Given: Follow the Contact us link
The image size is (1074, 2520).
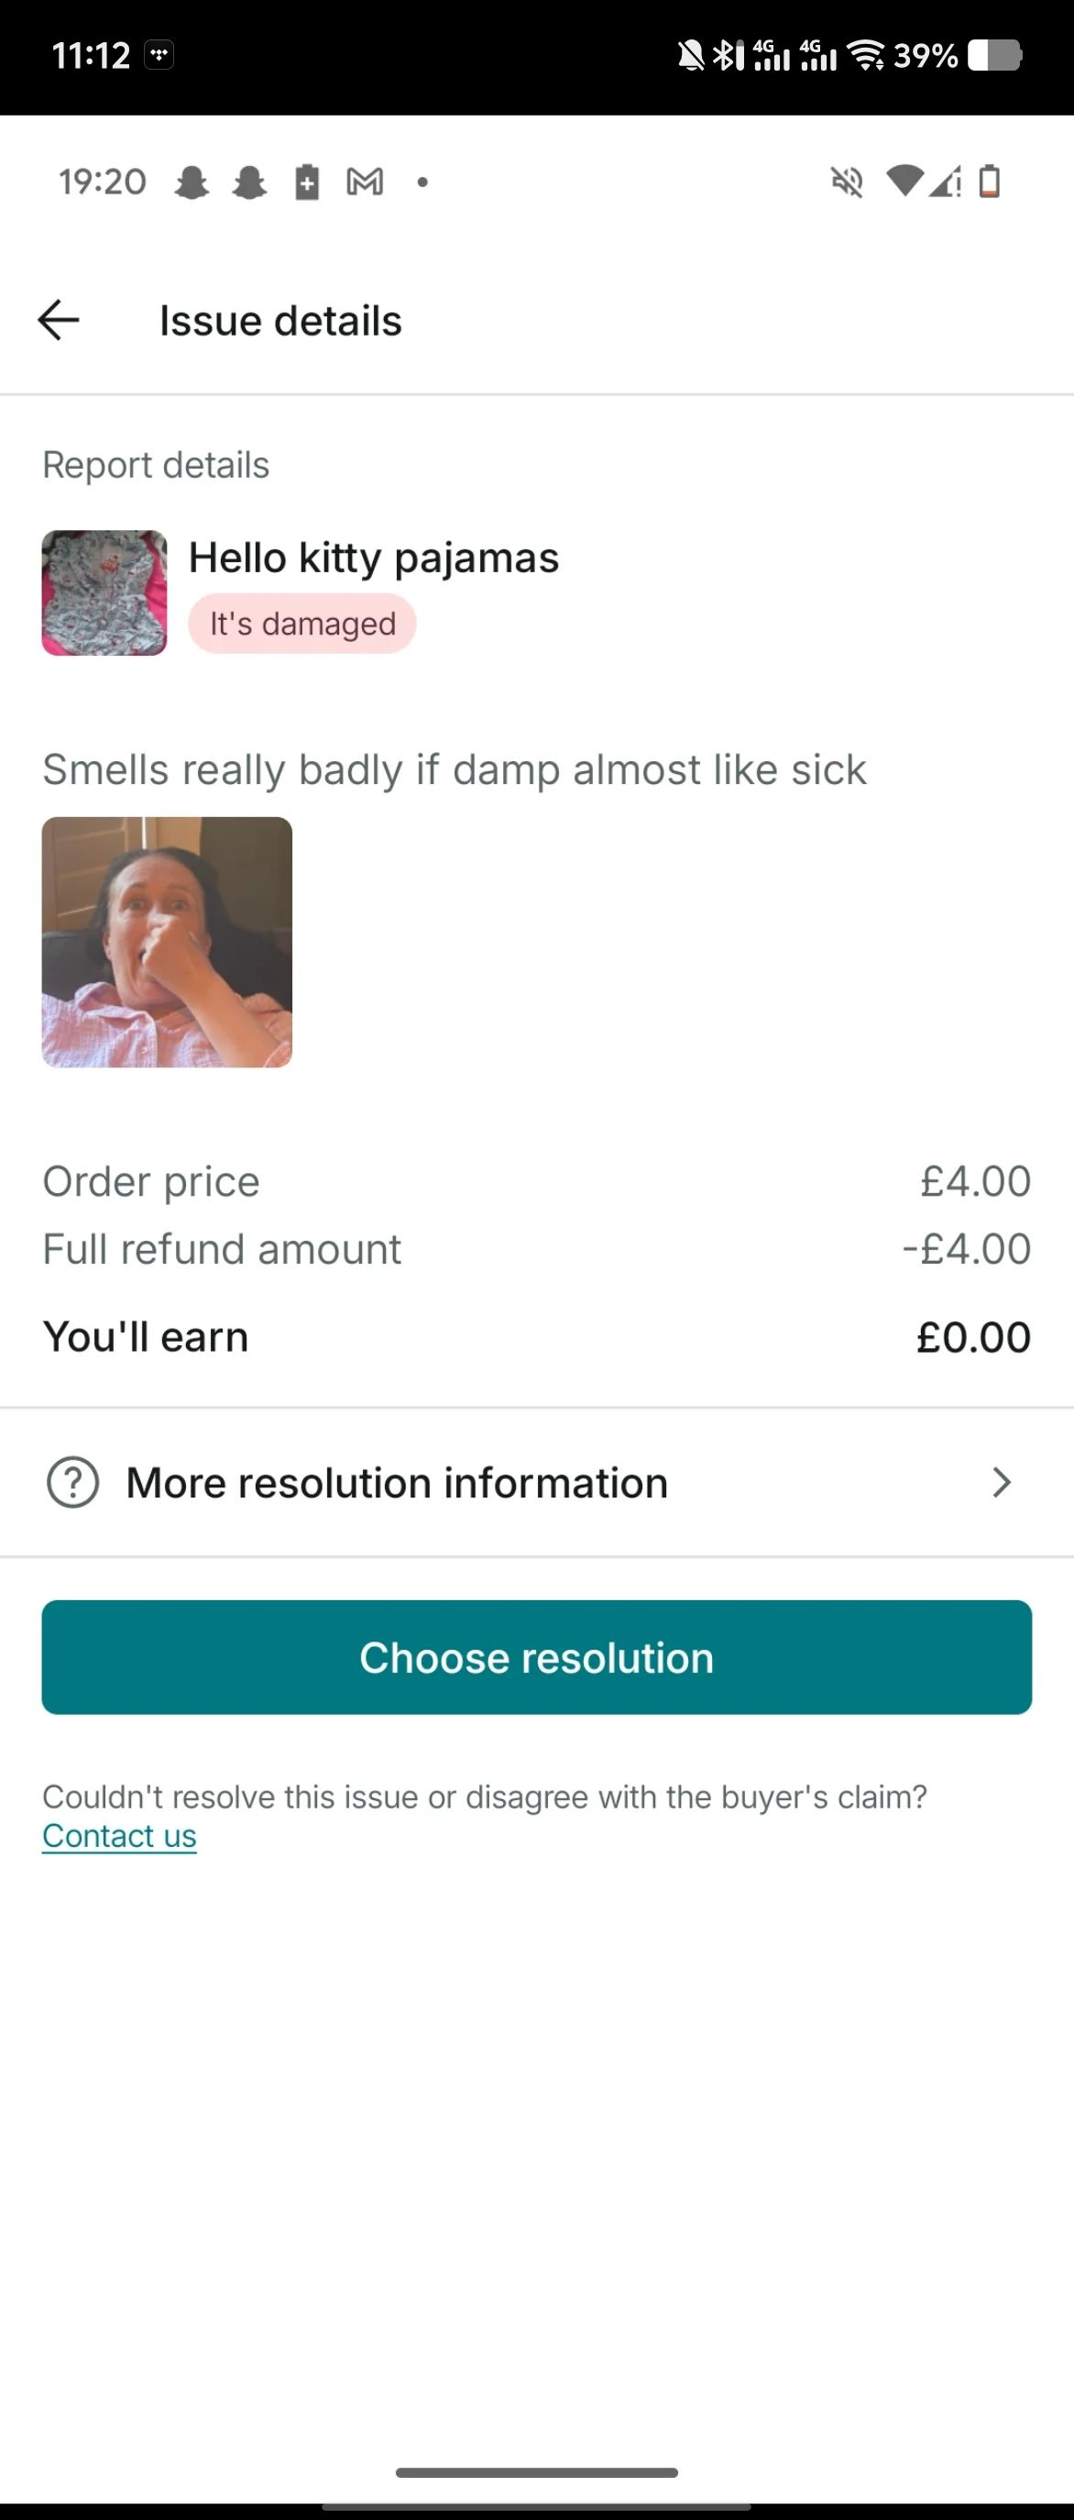Looking at the screenshot, I should tap(119, 1835).
